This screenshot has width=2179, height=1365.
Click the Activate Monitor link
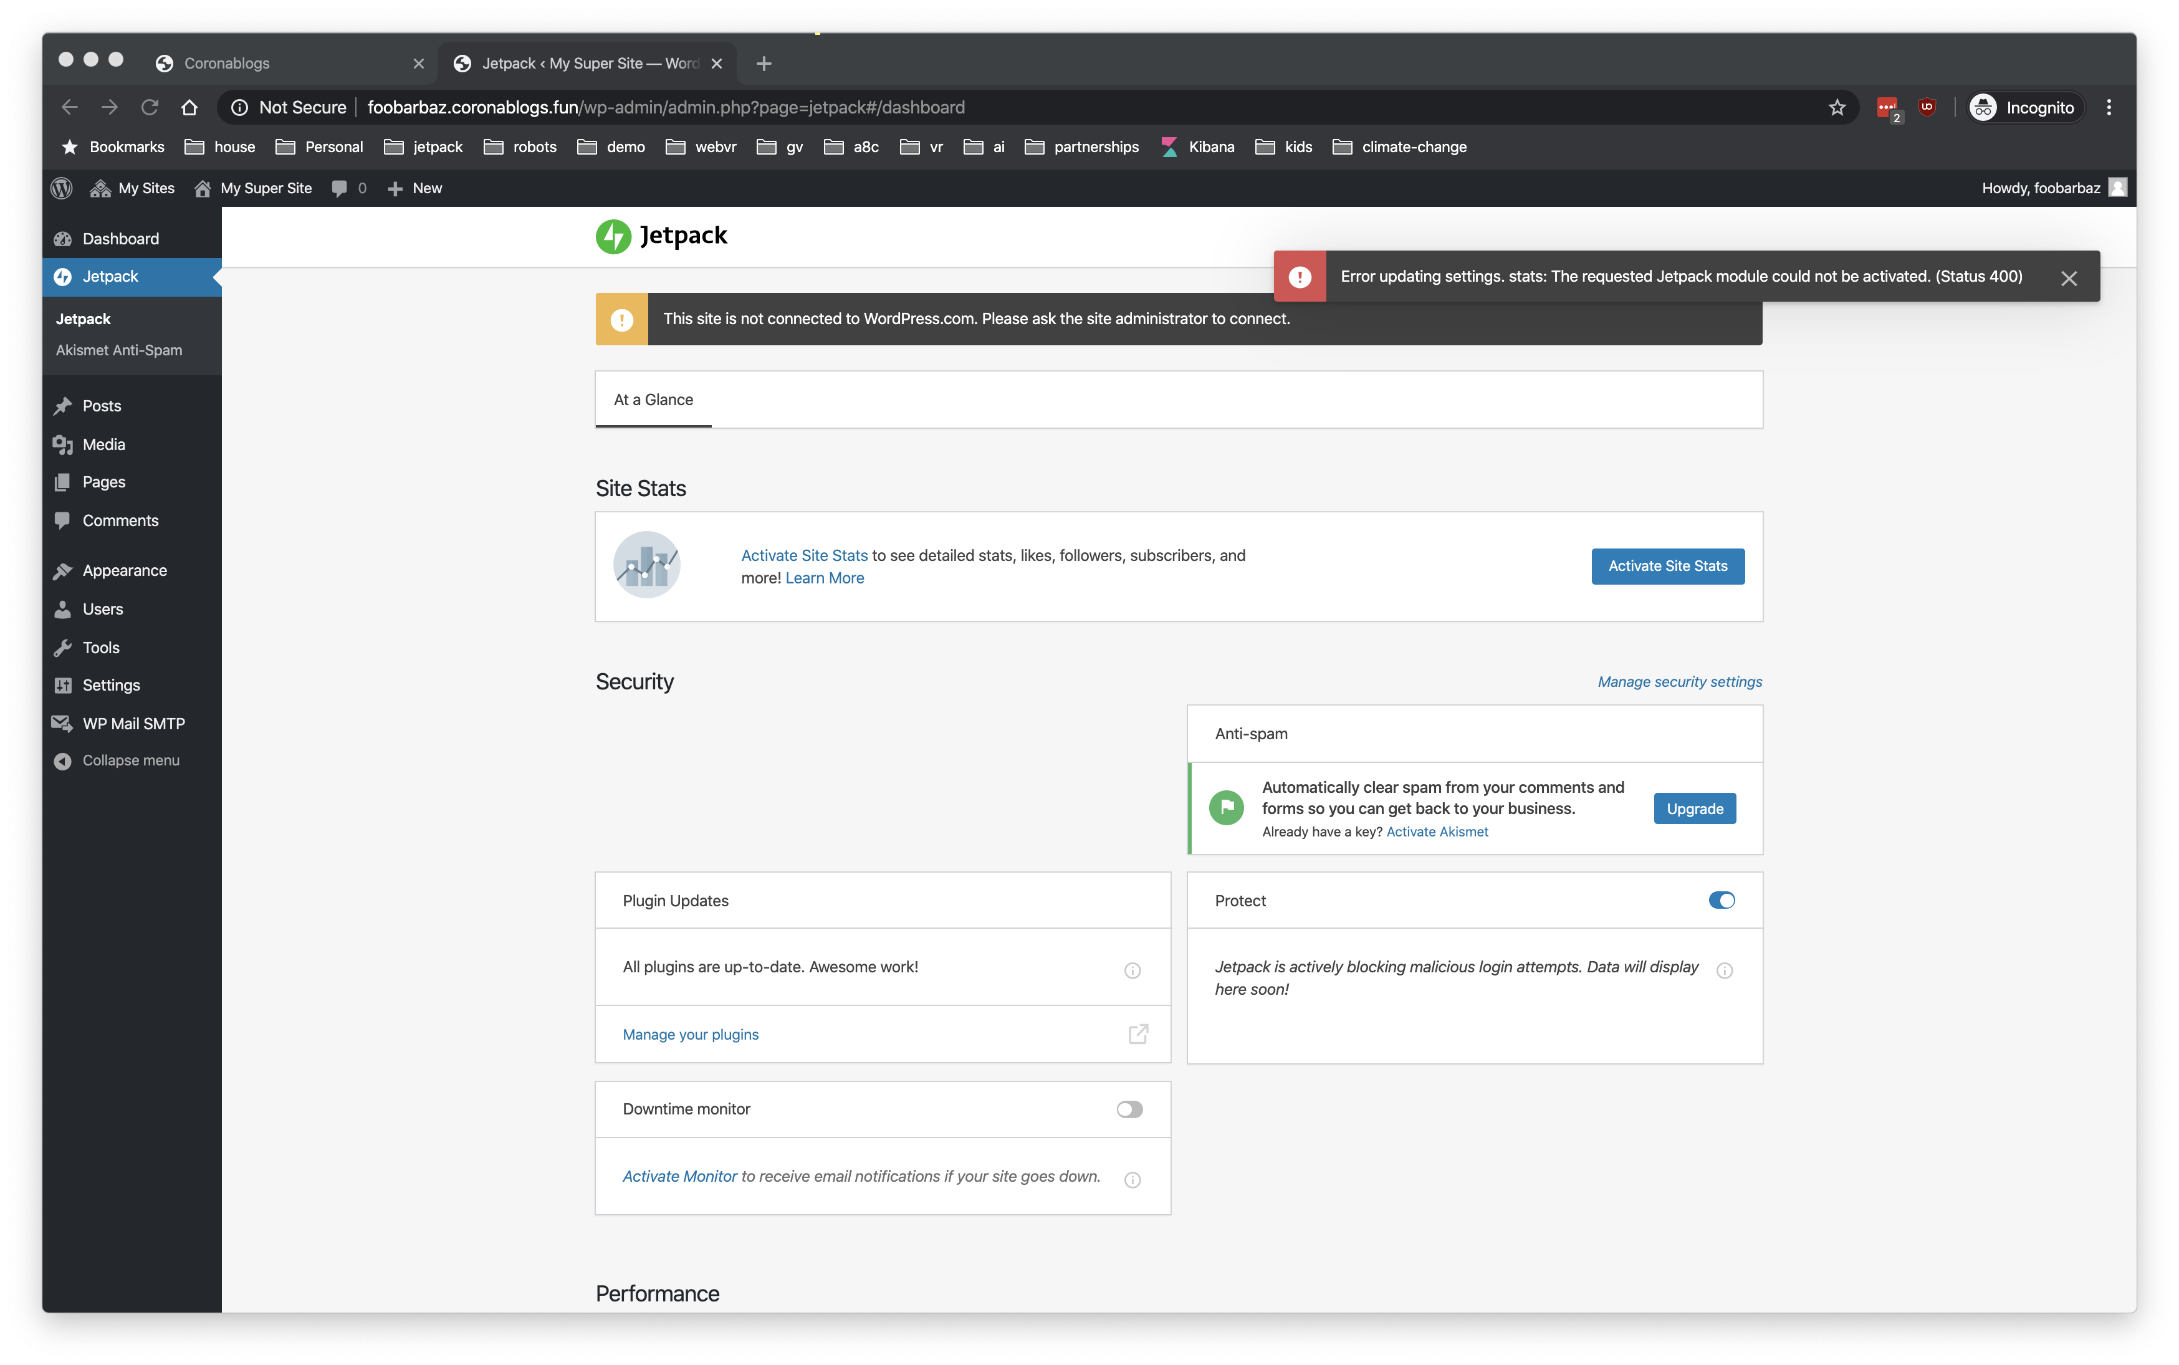click(x=680, y=1177)
